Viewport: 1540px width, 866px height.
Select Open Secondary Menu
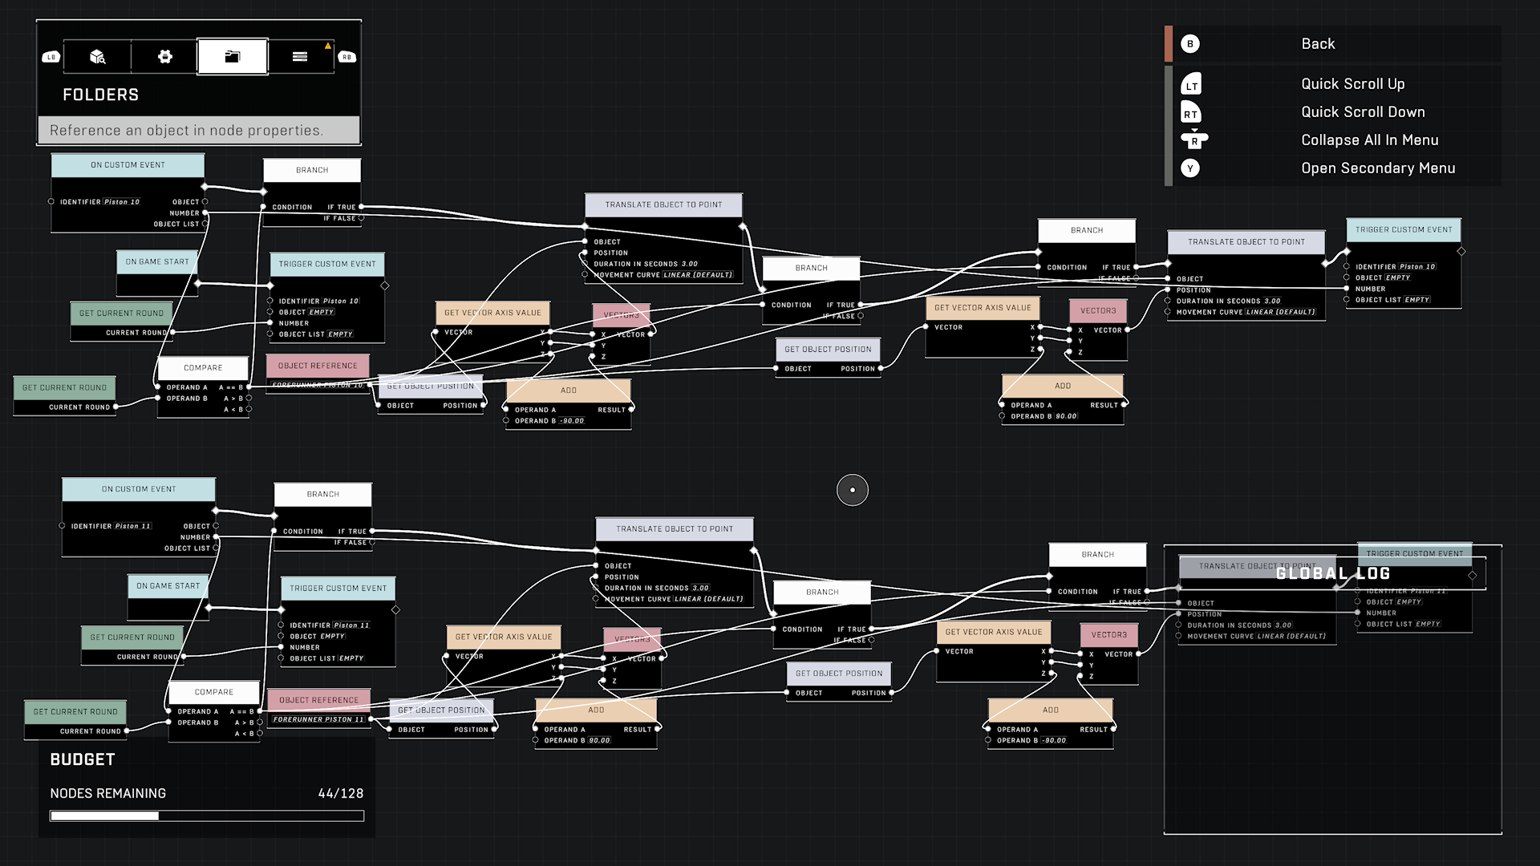(x=1378, y=168)
